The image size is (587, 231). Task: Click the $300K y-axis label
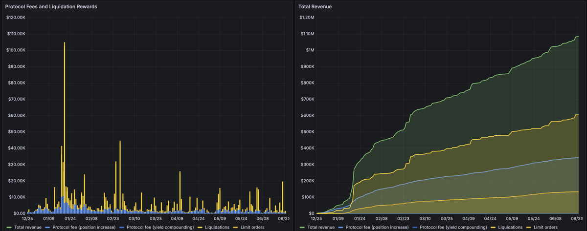pyautogui.click(x=308, y=165)
